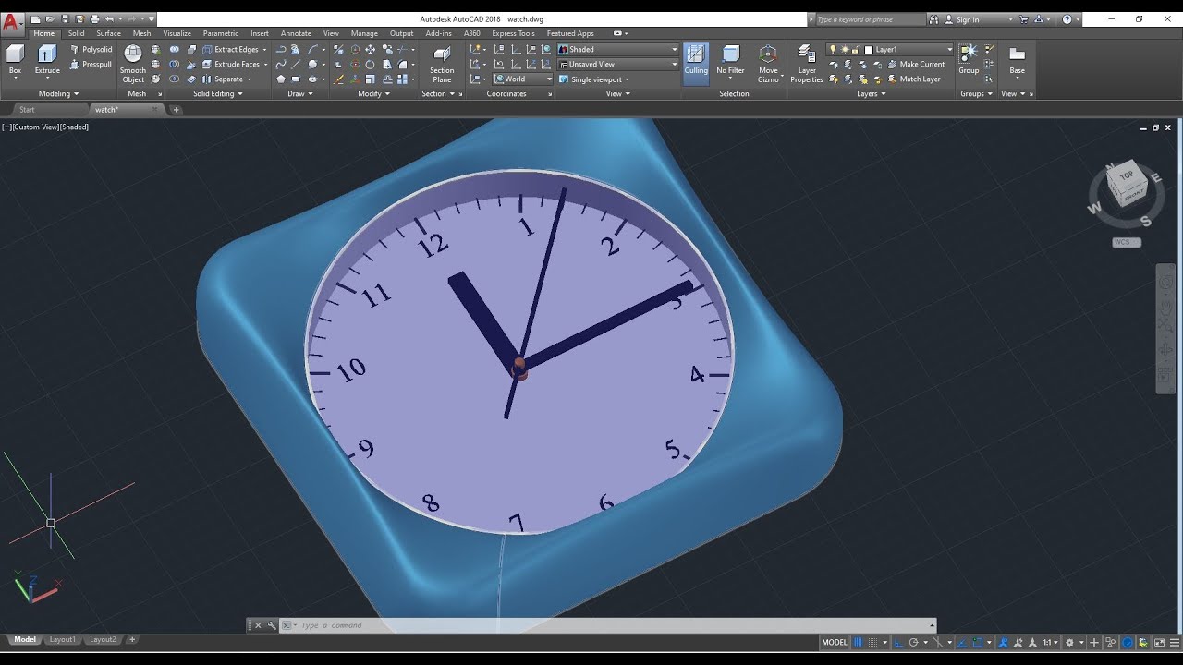Image resolution: width=1183 pixels, height=665 pixels.
Task: Open the WCS dropdown under ViewCube
Action: coord(1127,242)
